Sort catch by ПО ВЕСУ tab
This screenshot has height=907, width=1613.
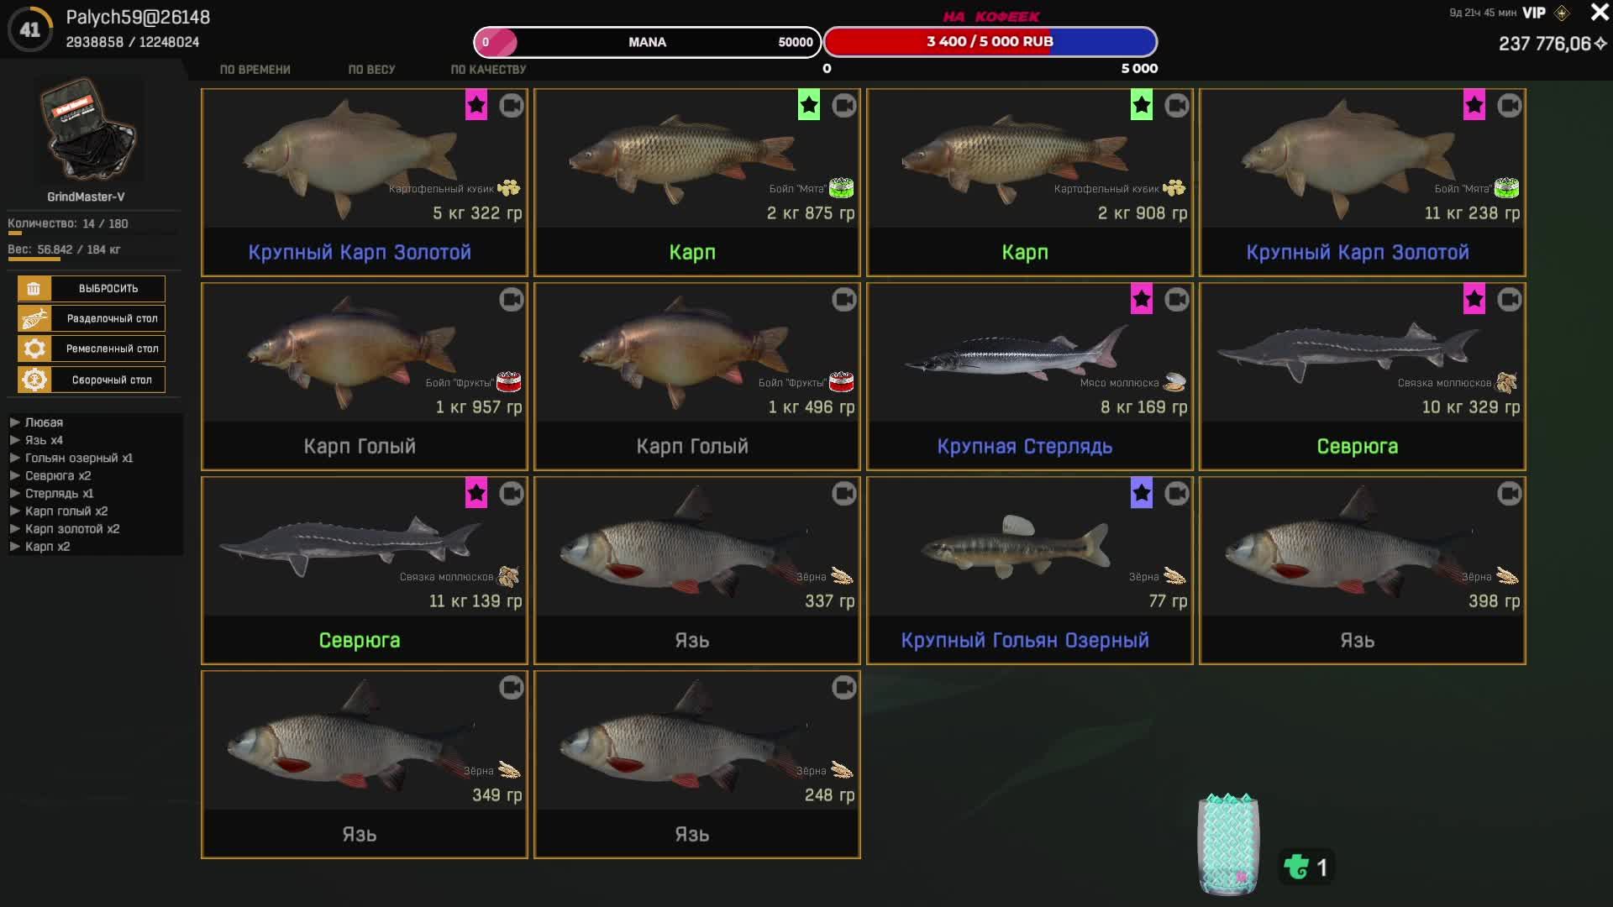(371, 70)
